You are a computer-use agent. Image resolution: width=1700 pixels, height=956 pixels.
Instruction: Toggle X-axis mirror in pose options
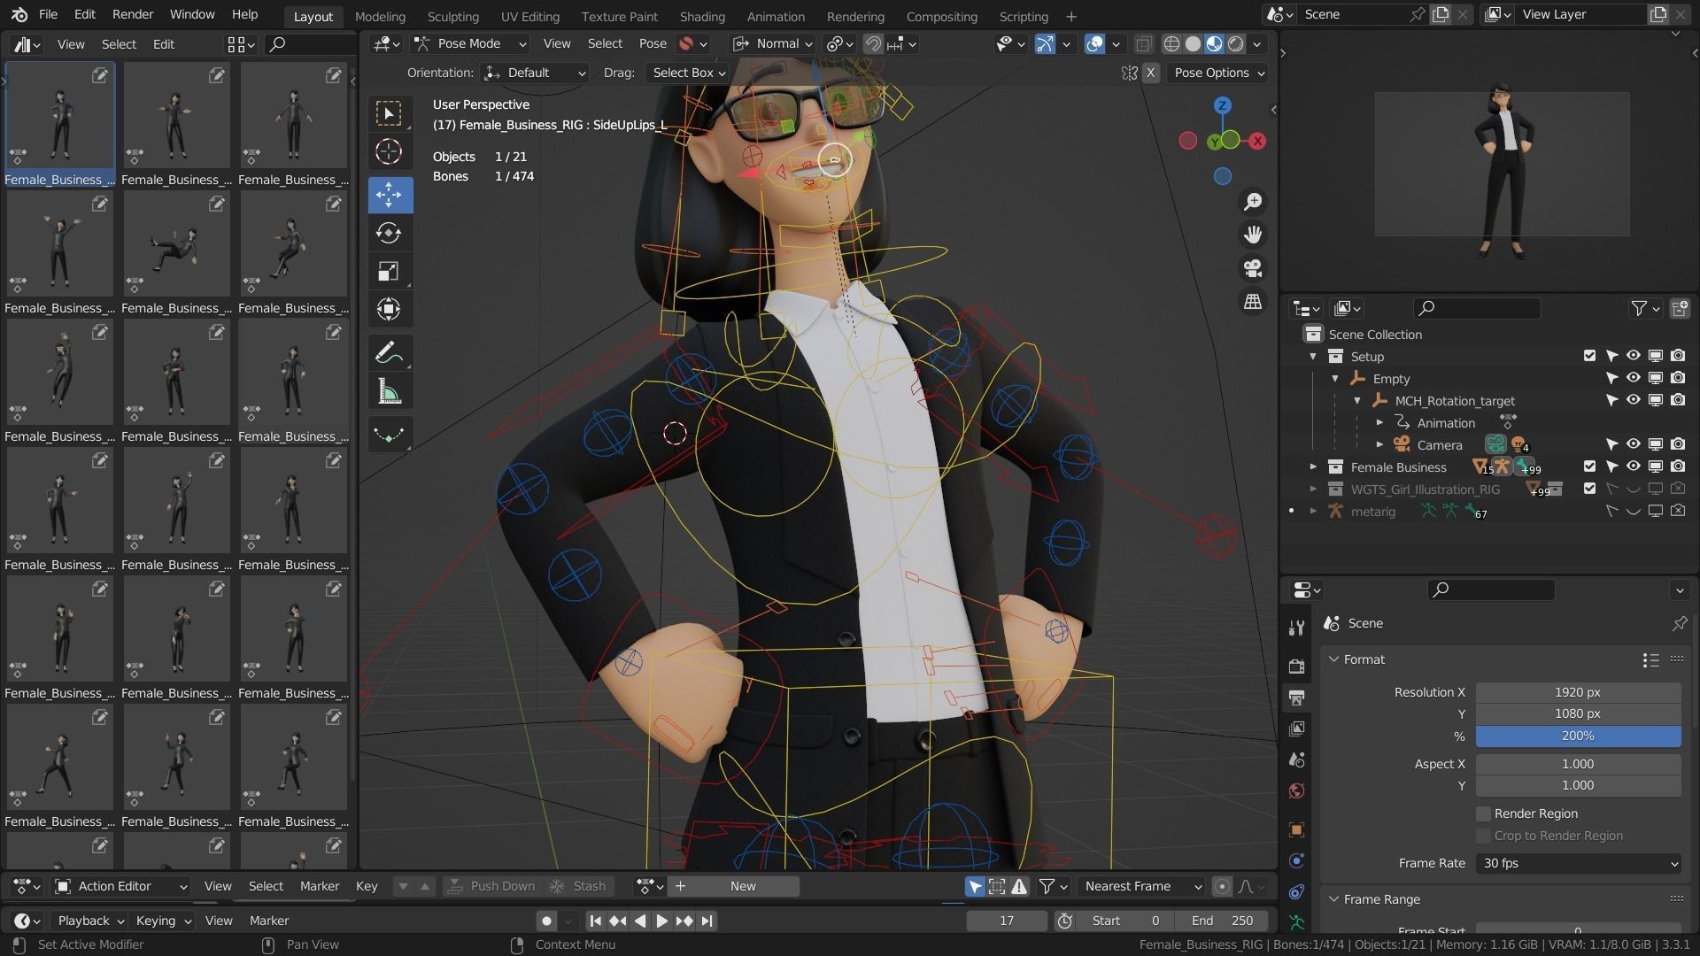1150,73
